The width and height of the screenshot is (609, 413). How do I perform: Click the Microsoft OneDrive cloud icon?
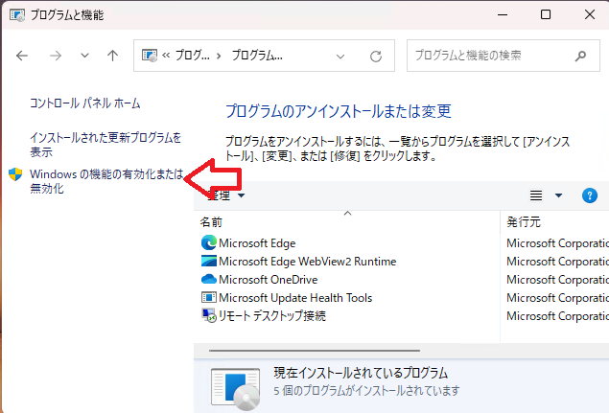(x=208, y=280)
